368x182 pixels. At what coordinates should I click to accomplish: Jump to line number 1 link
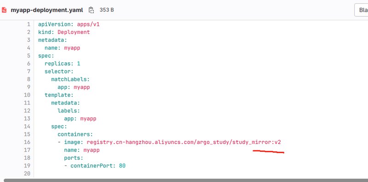coord(29,24)
